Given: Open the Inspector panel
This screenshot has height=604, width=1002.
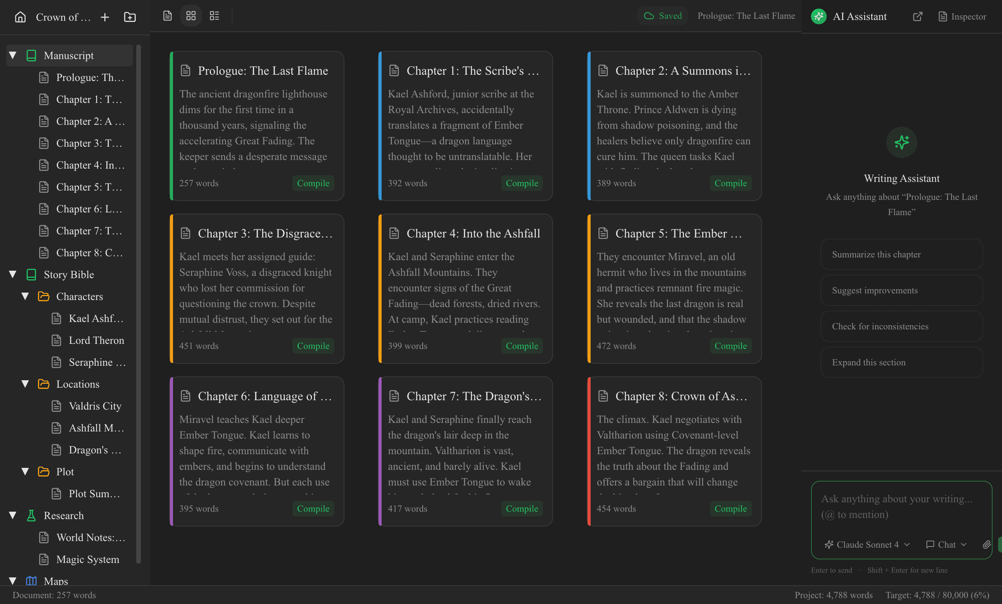Looking at the screenshot, I should (x=962, y=17).
